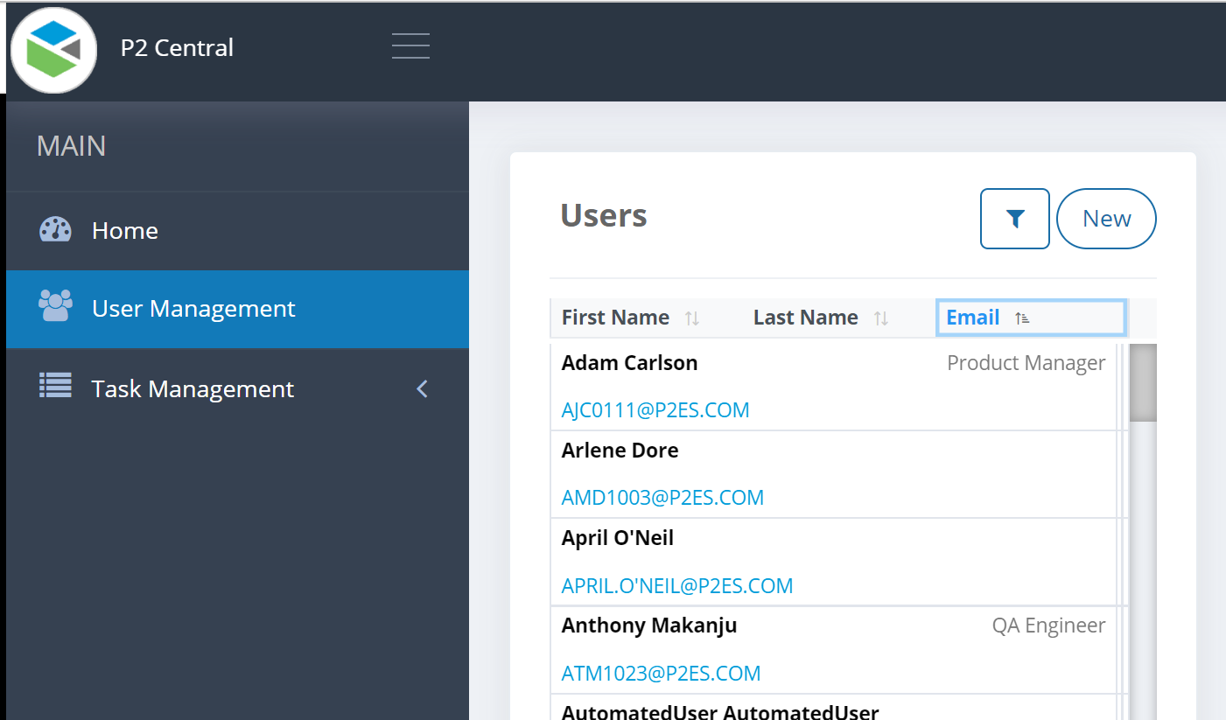
Task: Toggle Email column sort order icon
Action: click(1022, 318)
